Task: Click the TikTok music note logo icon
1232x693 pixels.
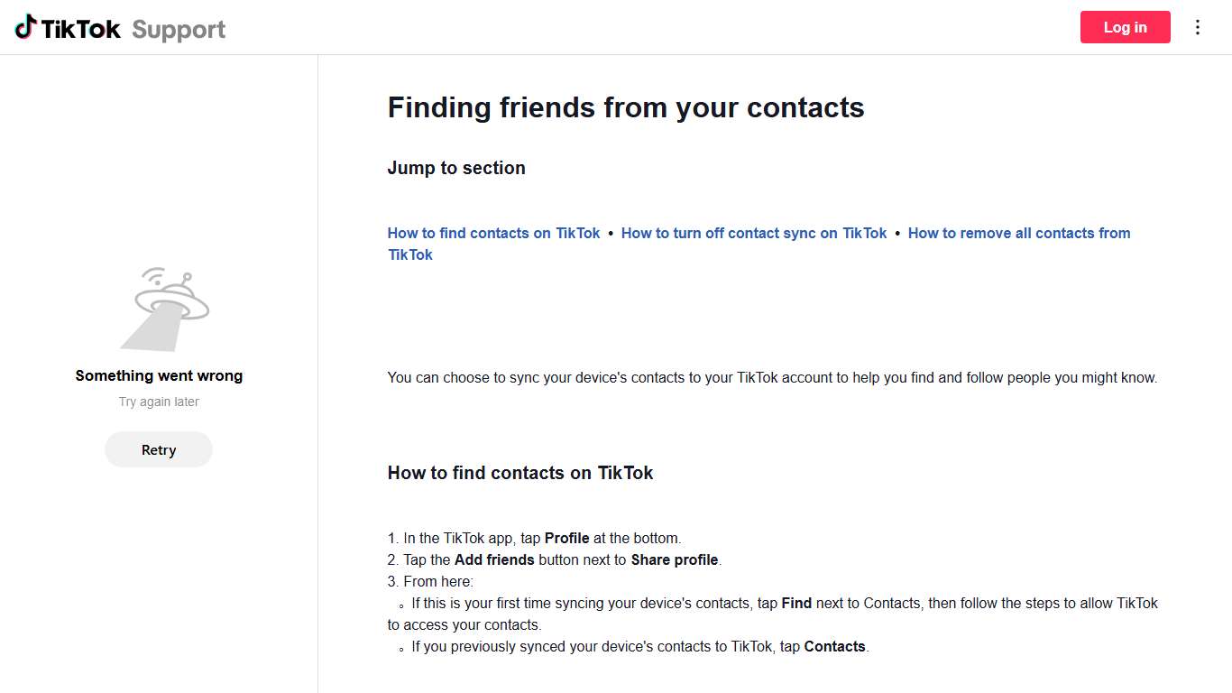Action: [x=26, y=27]
